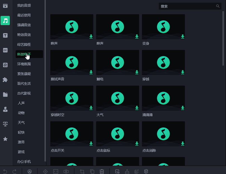The image size is (226, 174).
Task: Select the 办公手机 category
Action: tap(24, 162)
